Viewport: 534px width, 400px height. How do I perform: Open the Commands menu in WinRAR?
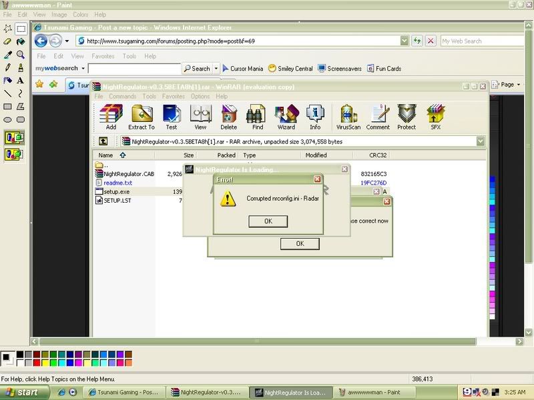tap(122, 97)
